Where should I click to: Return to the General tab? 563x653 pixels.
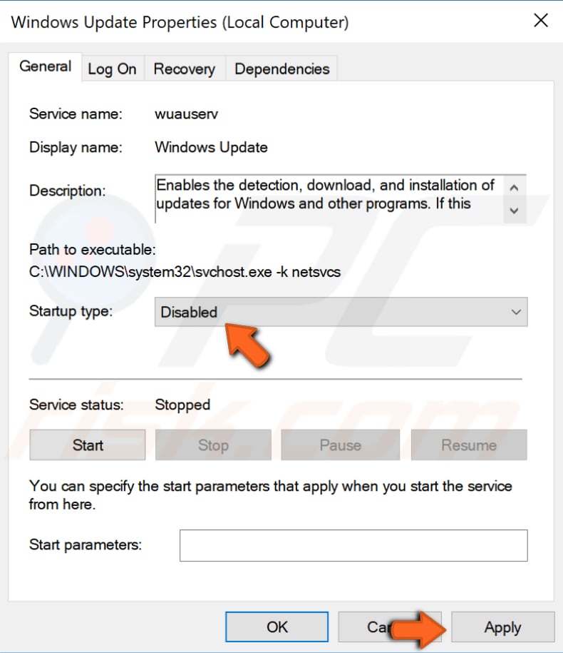click(x=45, y=66)
